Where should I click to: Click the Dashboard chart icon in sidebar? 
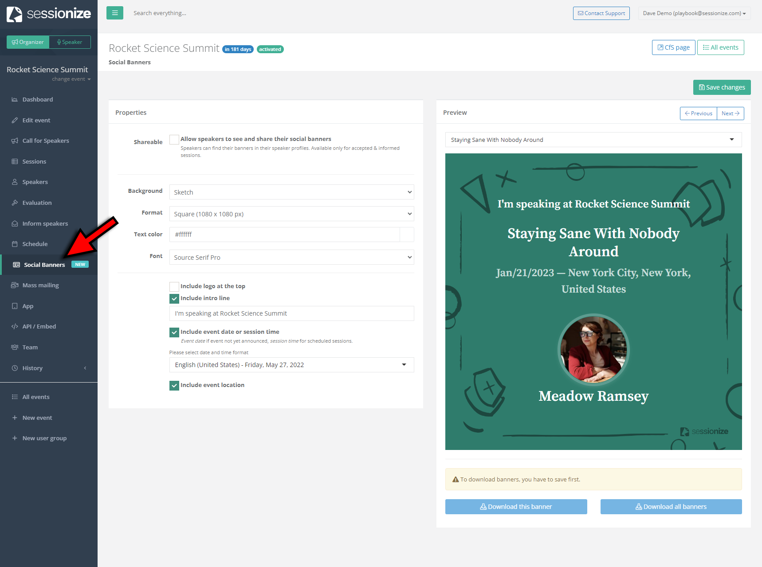[x=15, y=100]
